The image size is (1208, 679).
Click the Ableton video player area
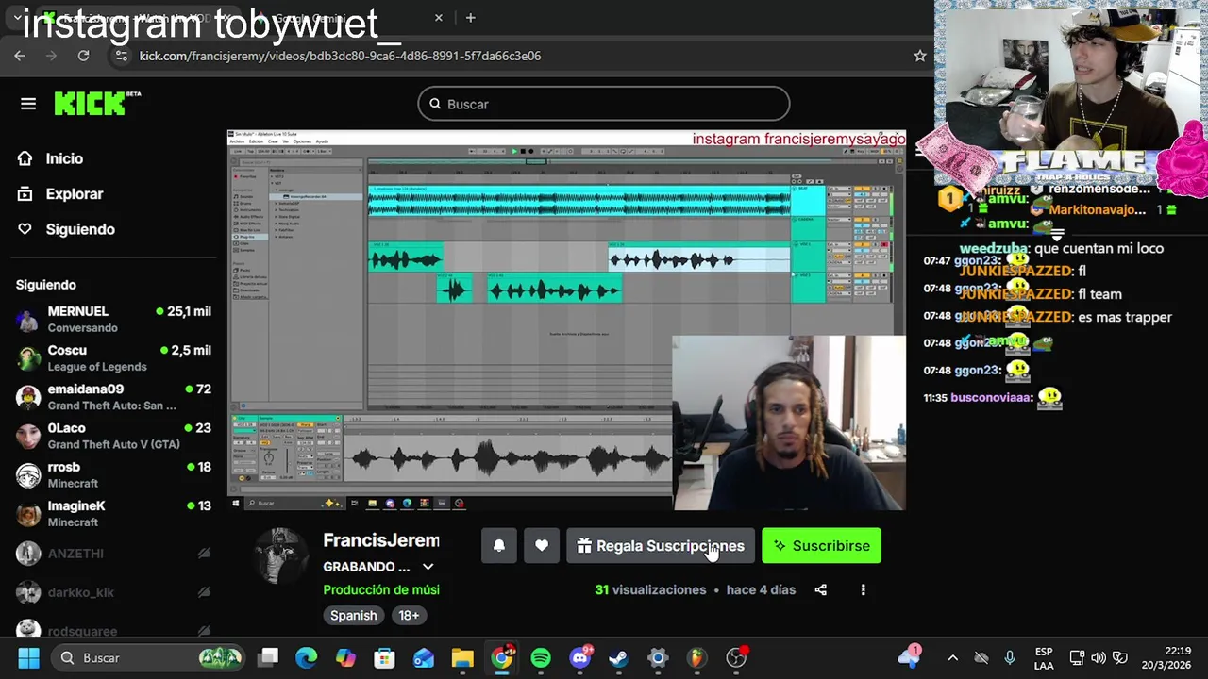tap(566, 321)
